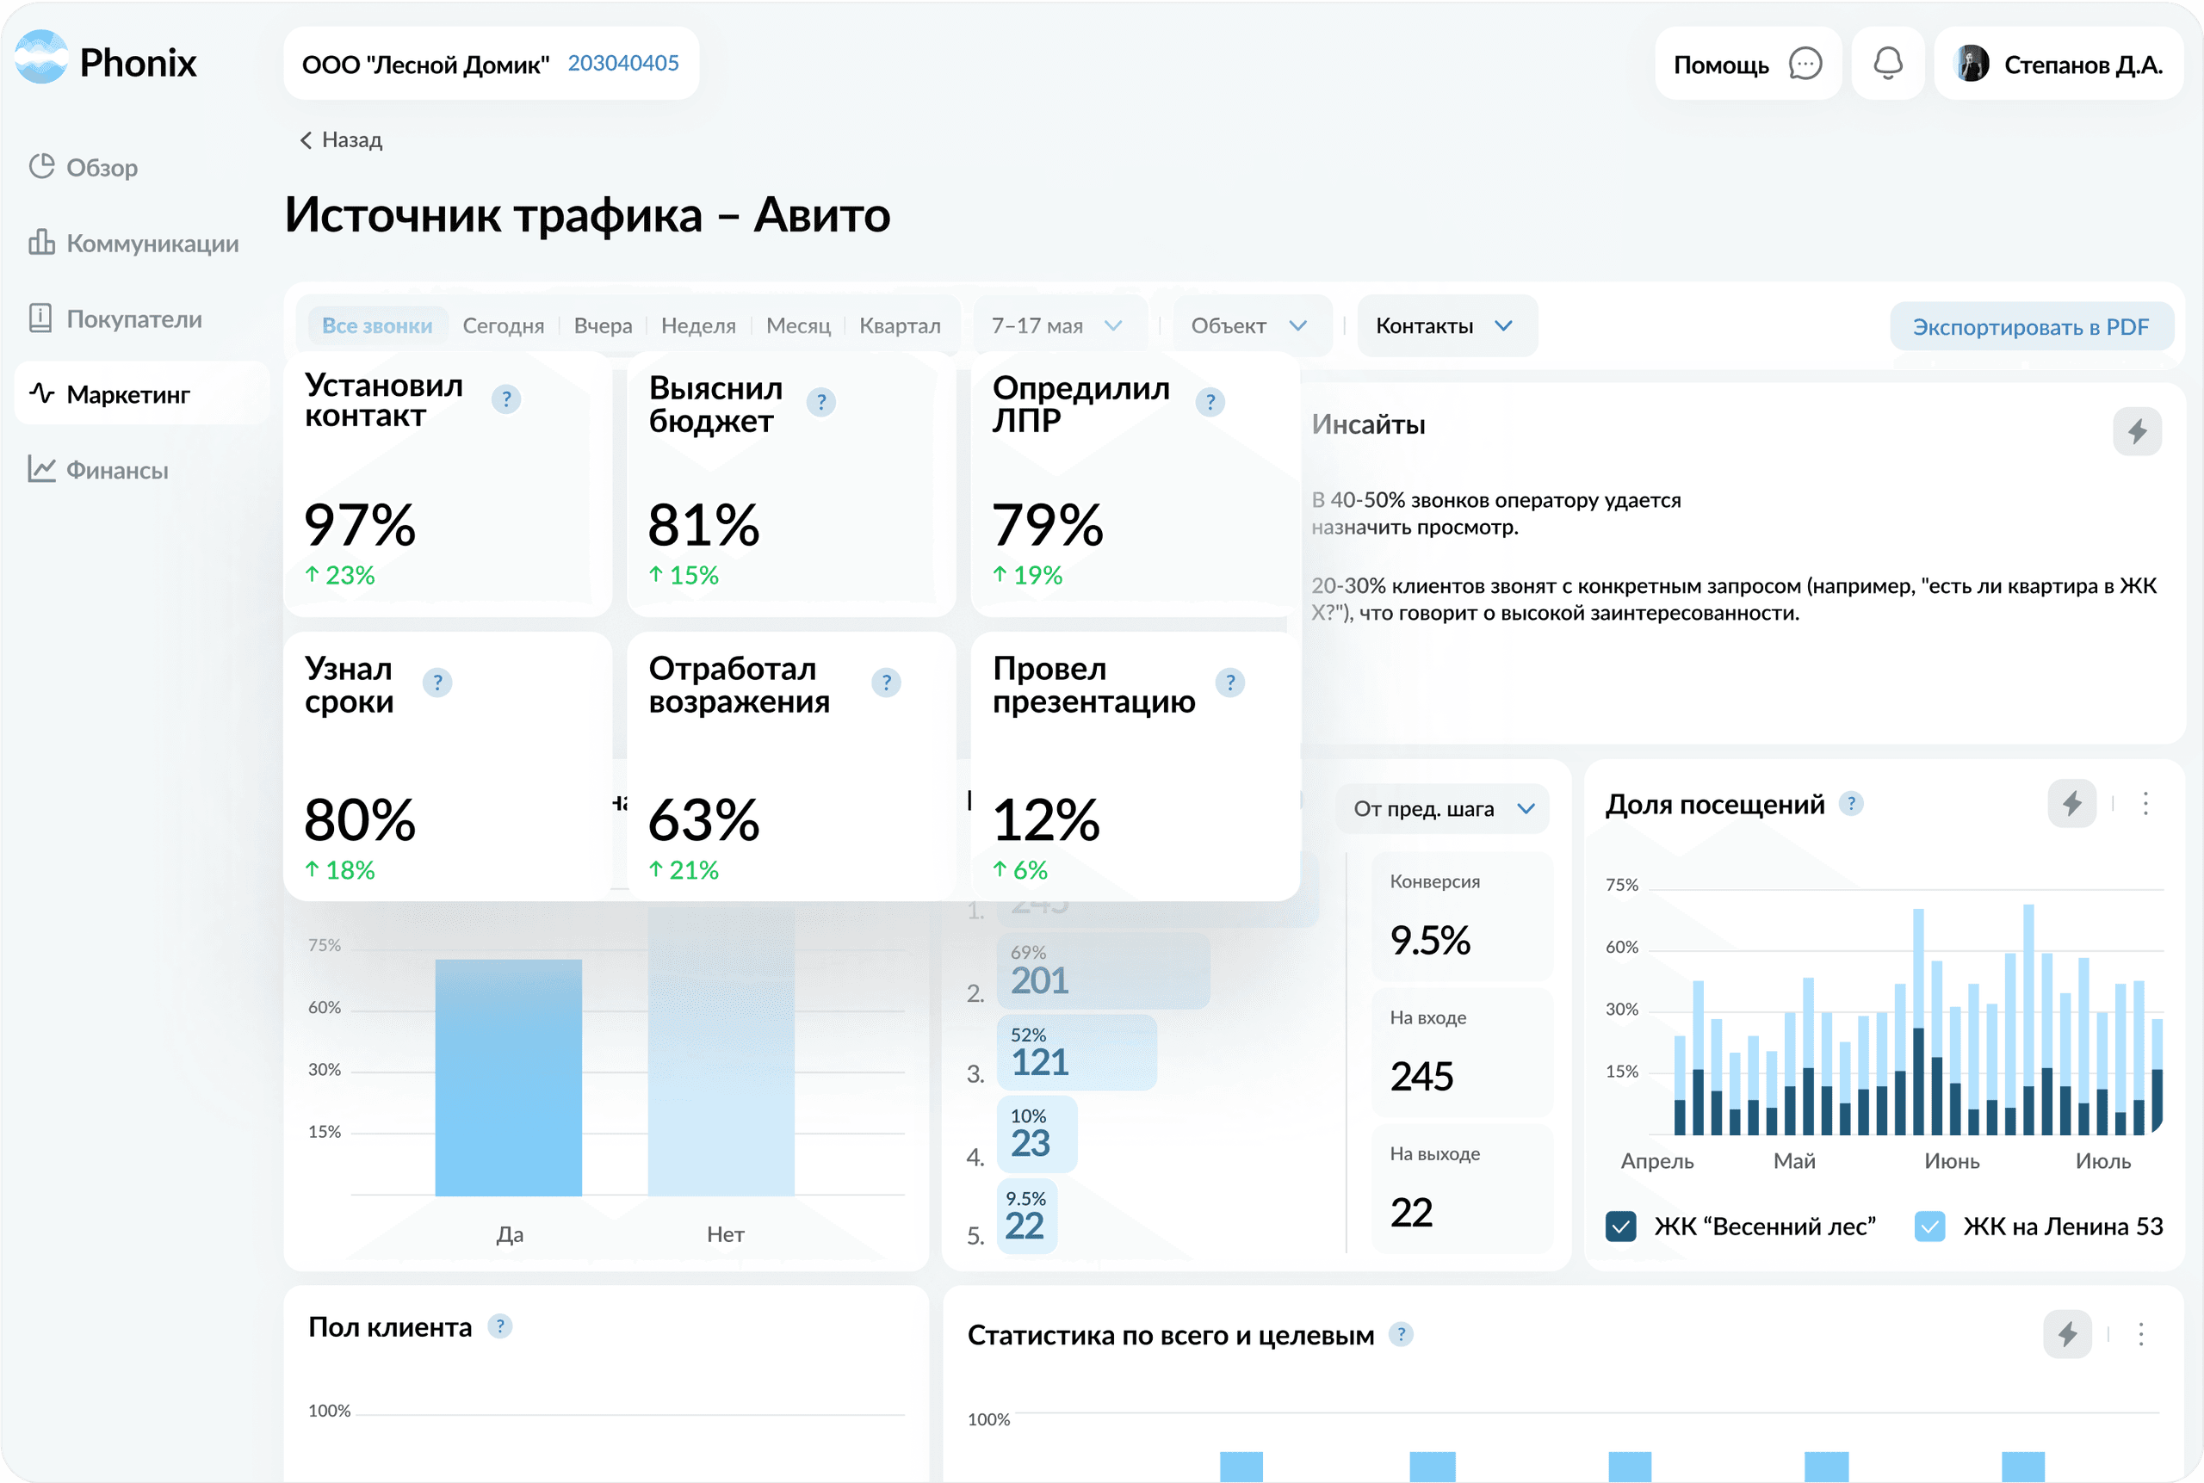2204x1483 pixels.
Task: Toggle ЖК на Ленина 53 checkbox
Action: pyautogui.click(x=1928, y=1227)
